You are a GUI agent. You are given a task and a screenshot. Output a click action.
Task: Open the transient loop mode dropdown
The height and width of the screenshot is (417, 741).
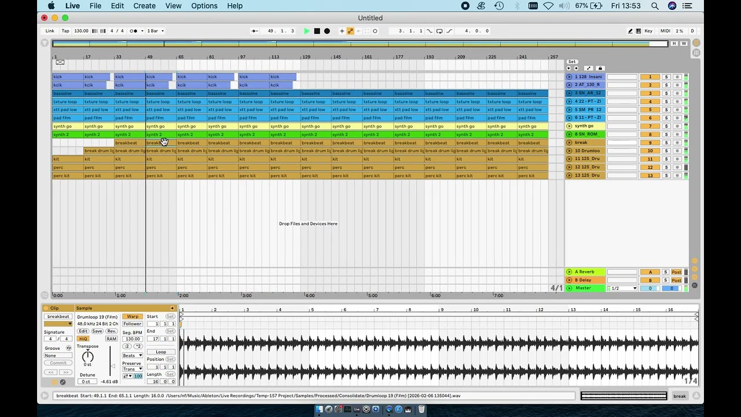point(127,376)
